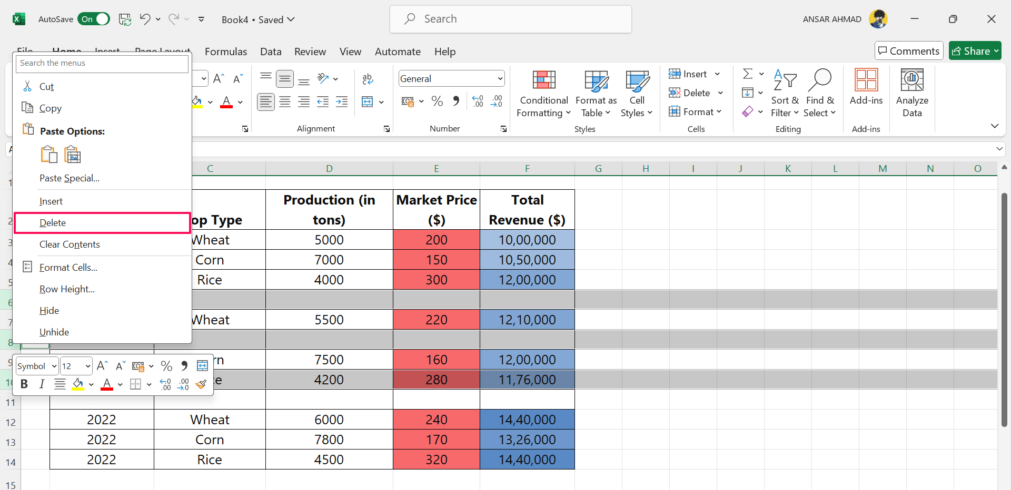Toggle italic in the mini toolbar
The height and width of the screenshot is (490, 1011).
coord(42,384)
